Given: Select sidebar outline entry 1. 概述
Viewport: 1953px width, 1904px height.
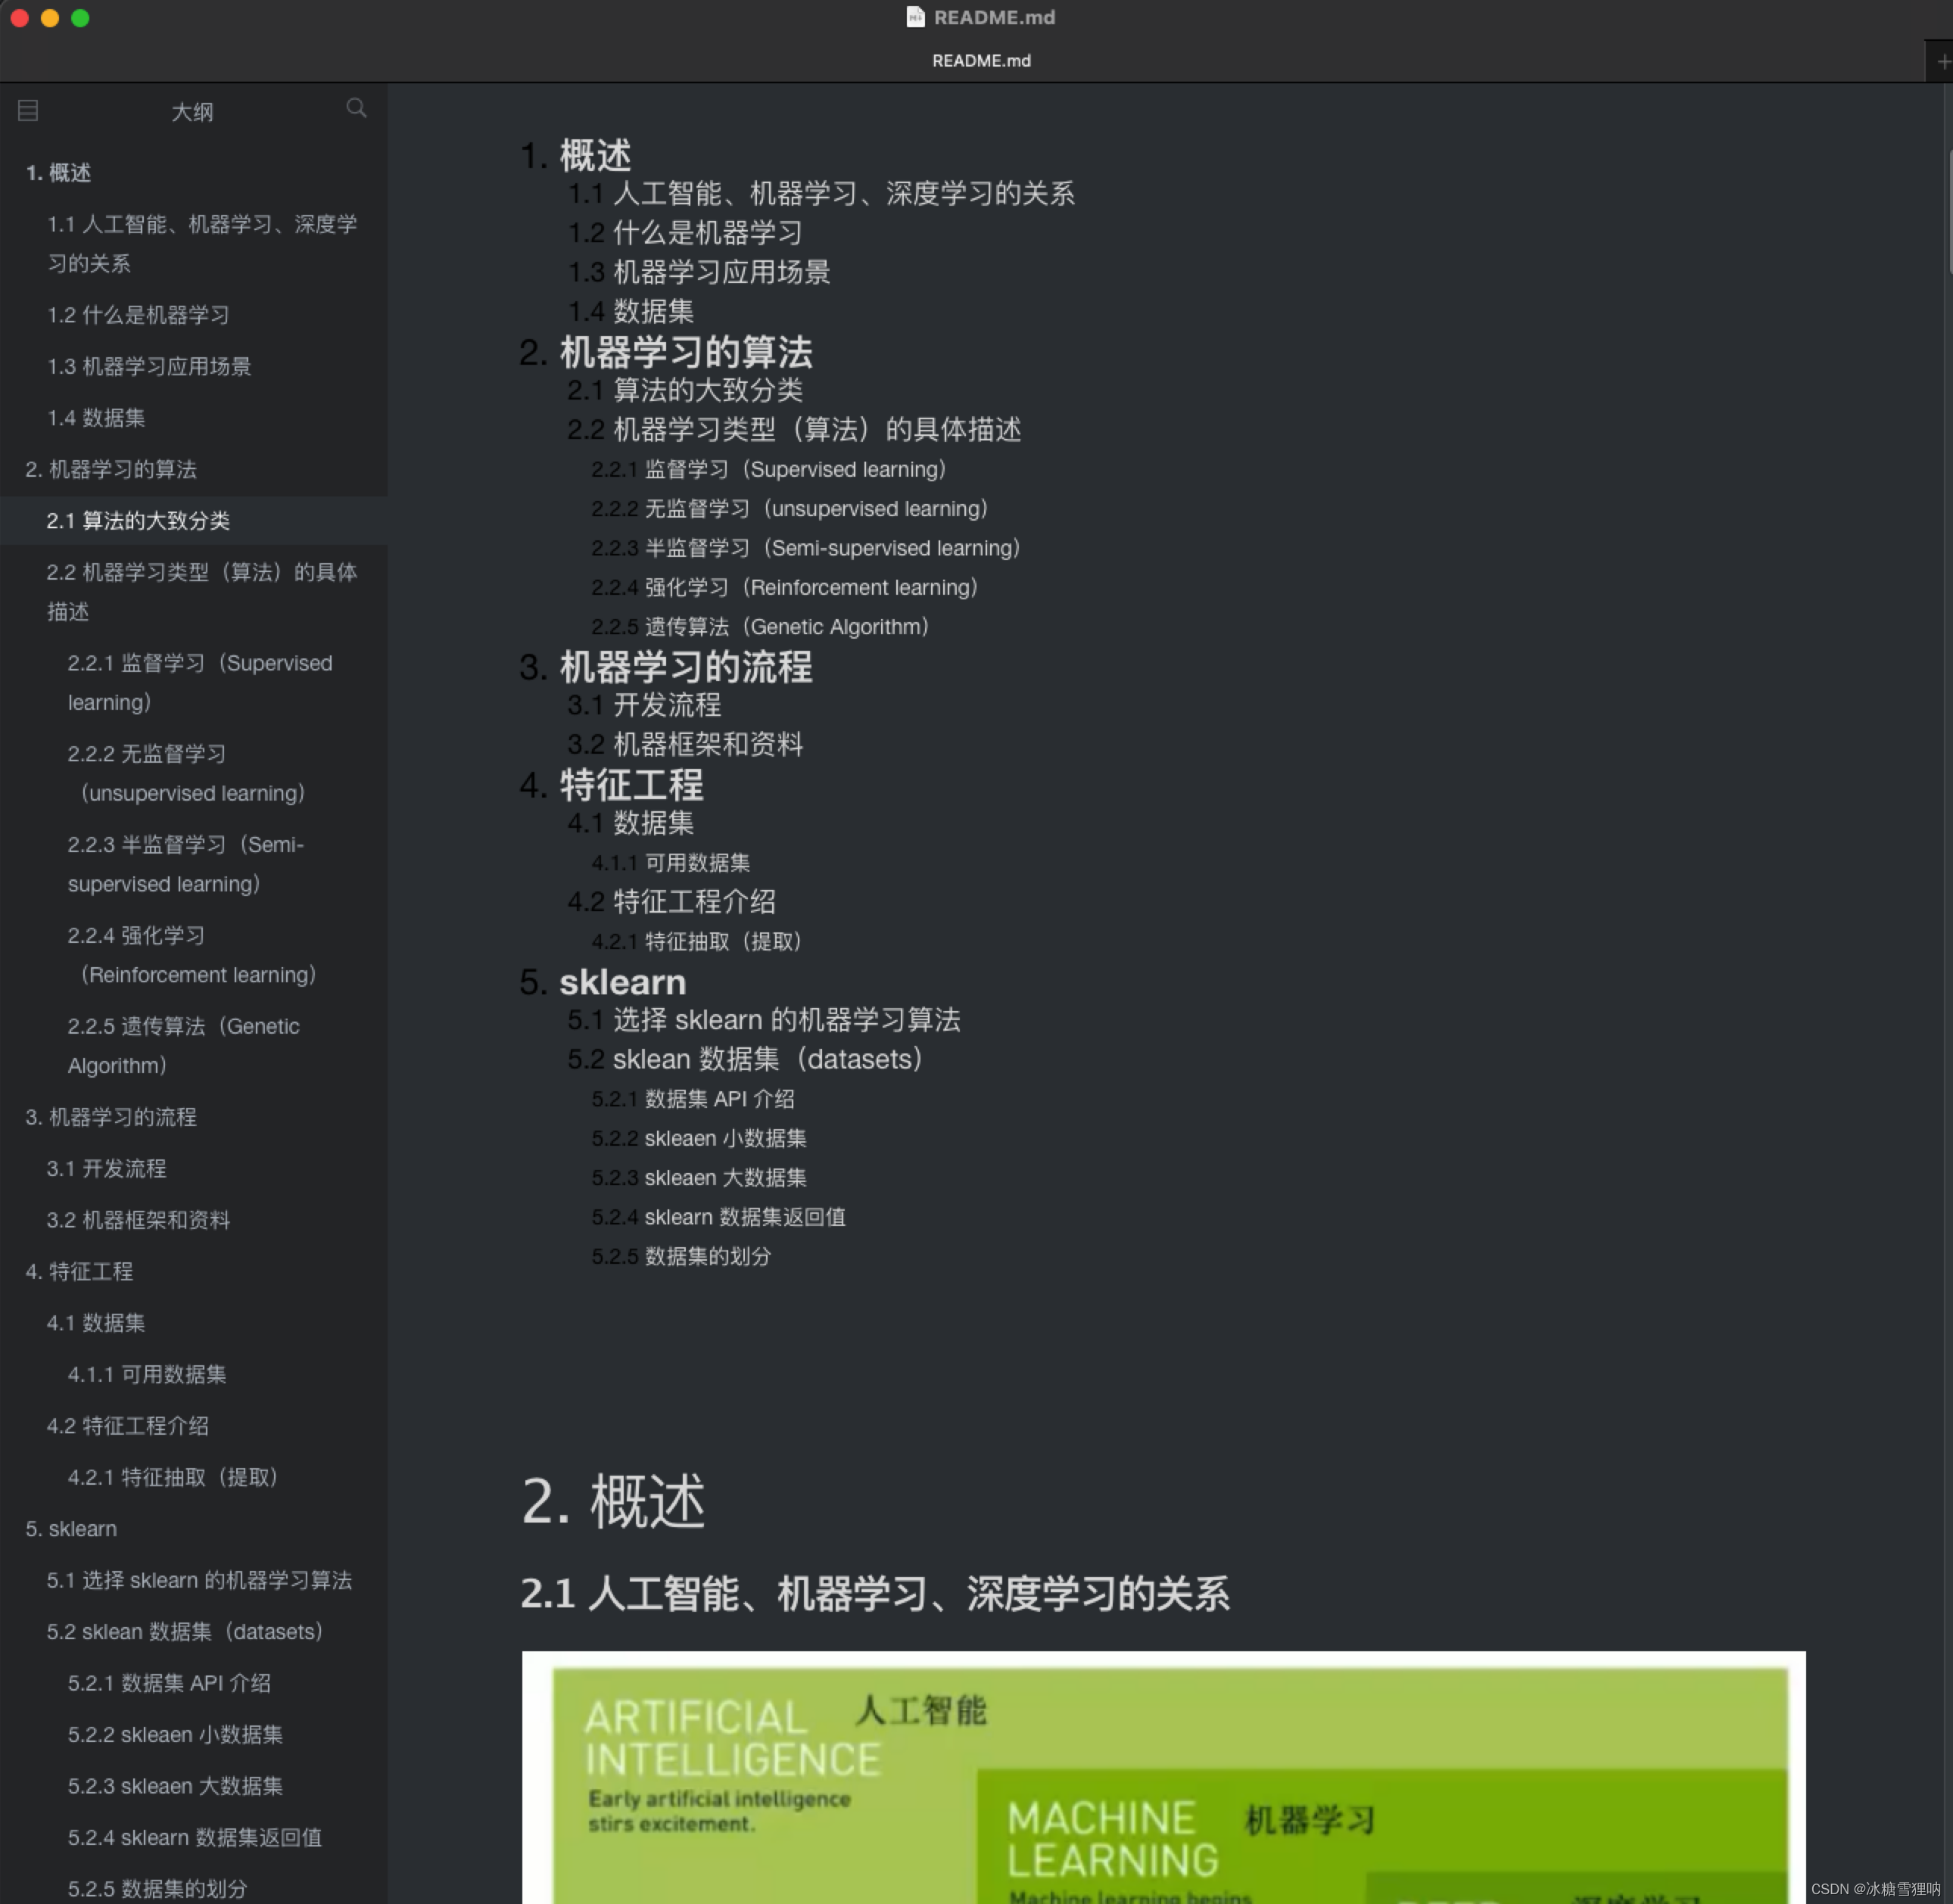Looking at the screenshot, I should 58,173.
